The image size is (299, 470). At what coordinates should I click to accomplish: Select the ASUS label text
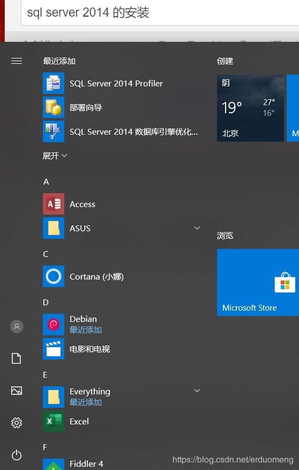click(80, 229)
